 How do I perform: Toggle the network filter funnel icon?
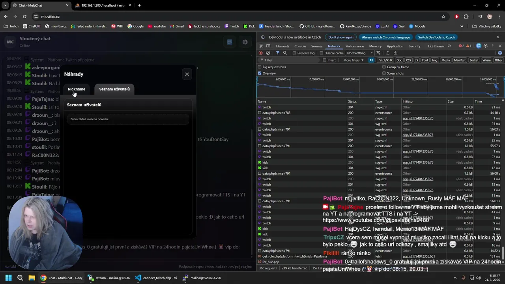click(x=278, y=53)
